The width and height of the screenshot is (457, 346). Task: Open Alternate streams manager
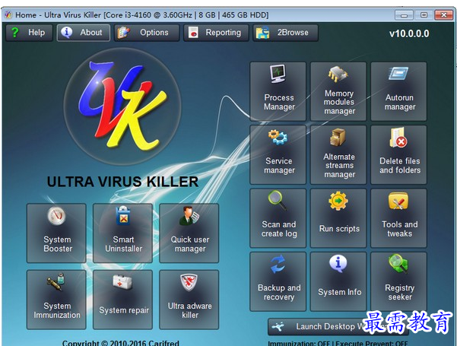338,155
